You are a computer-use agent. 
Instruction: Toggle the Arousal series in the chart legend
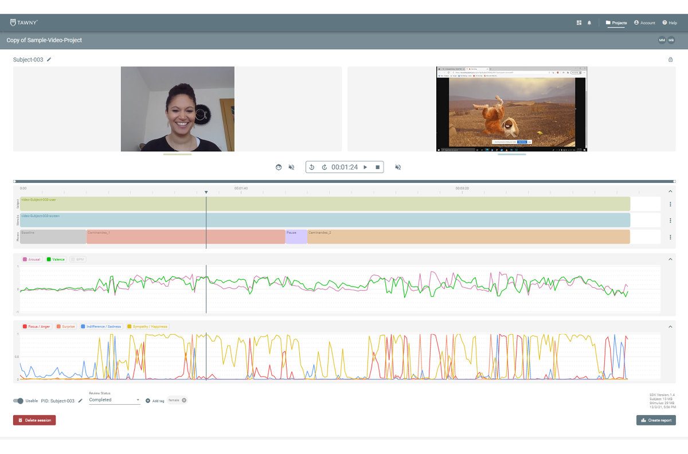(32, 260)
